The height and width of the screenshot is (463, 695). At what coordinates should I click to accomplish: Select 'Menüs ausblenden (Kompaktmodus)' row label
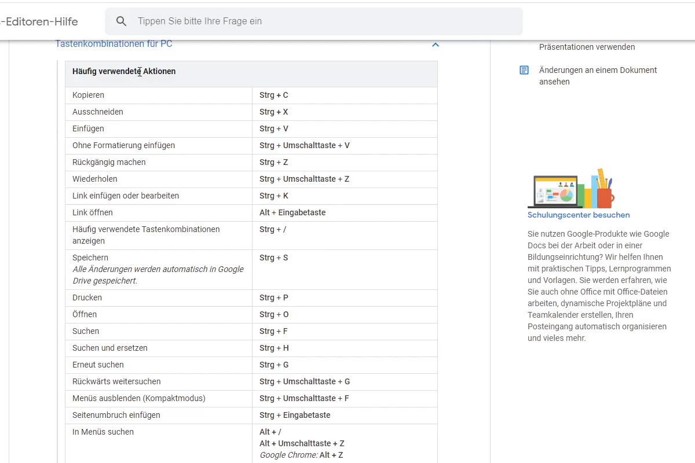(x=139, y=398)
